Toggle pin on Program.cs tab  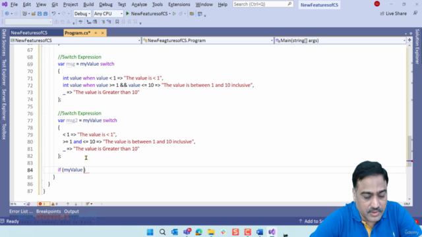tap(96, 33)
